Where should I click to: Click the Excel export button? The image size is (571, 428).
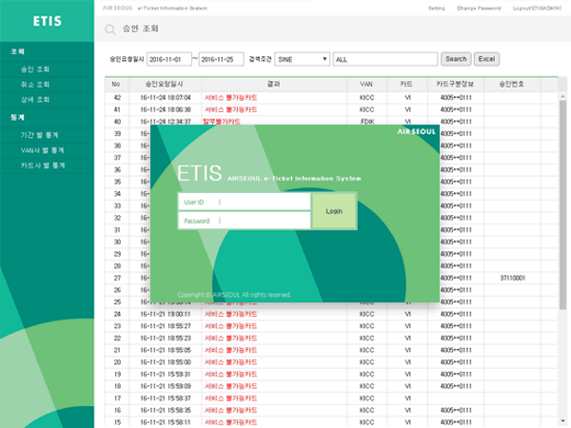coord(486,59)
